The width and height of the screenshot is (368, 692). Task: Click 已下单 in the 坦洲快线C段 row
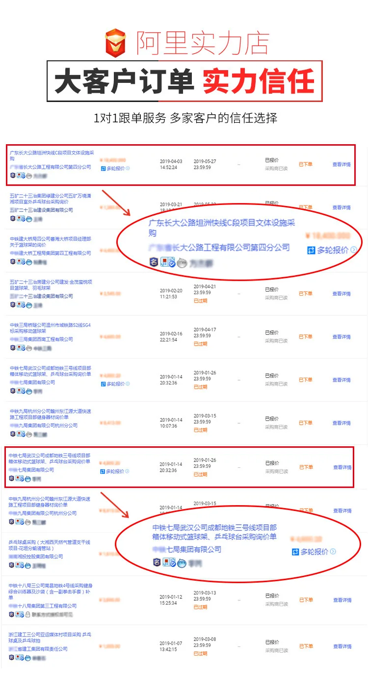click(306, 164)
